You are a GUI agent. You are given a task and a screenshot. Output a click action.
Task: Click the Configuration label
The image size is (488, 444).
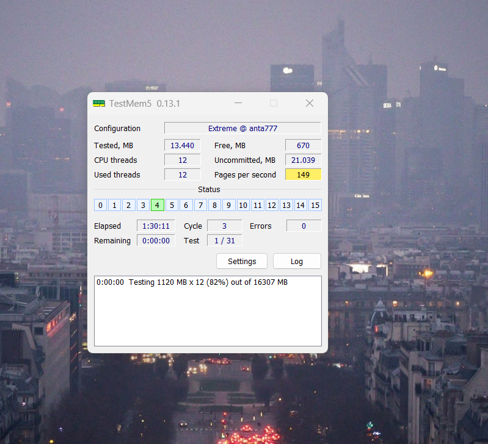coord(117,128)
